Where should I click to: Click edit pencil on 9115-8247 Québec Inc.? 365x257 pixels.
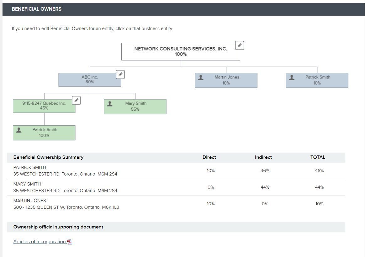point(76,101)
